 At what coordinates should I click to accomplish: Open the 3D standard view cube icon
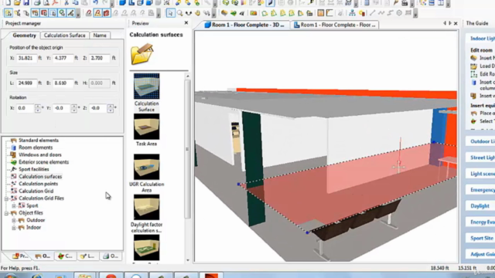(x=122, y=3)
